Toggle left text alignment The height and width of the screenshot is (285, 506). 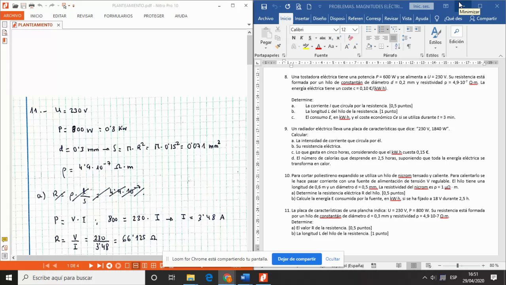369,38
